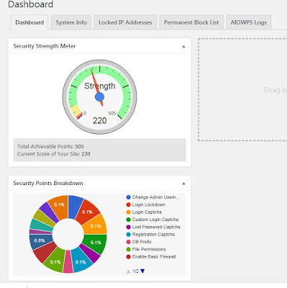Click the File Permissions legend label
This screenshot has height=288, width=287.
coord(149,249)
